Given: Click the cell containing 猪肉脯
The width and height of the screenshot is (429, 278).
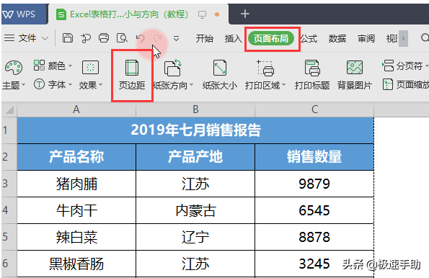Looking at the screenshot, I should 76,184.
